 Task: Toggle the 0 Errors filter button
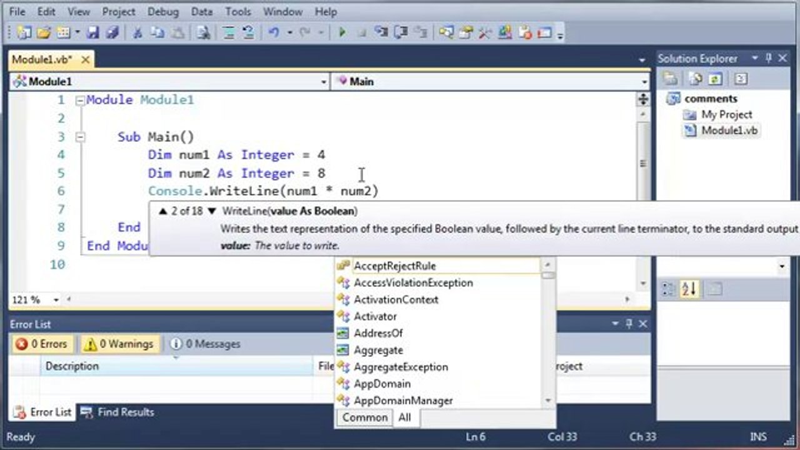point(41,344)
